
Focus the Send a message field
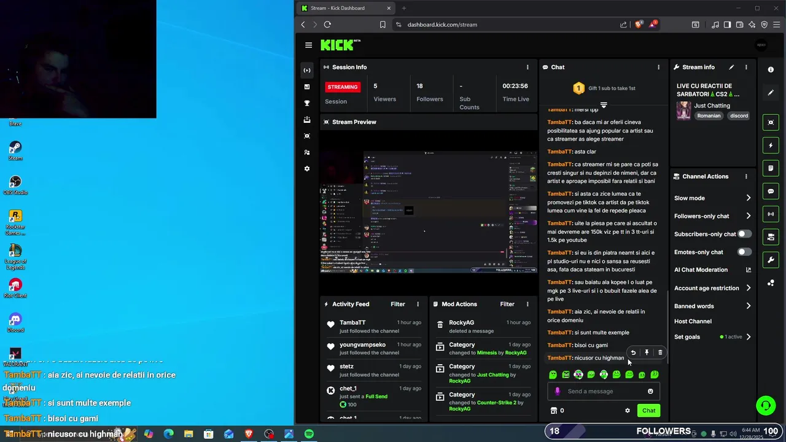[602, 391]
